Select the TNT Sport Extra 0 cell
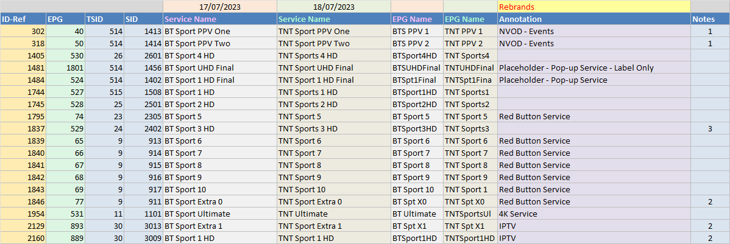 point(333,201)
